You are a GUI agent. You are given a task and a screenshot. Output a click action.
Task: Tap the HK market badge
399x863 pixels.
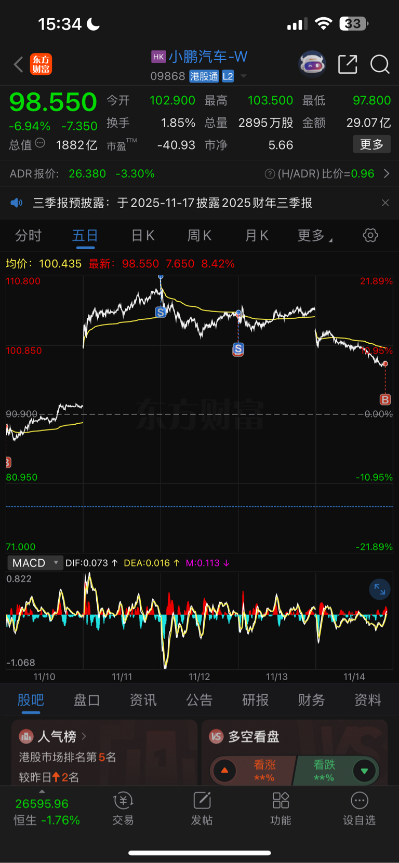[x=158, y=57]
